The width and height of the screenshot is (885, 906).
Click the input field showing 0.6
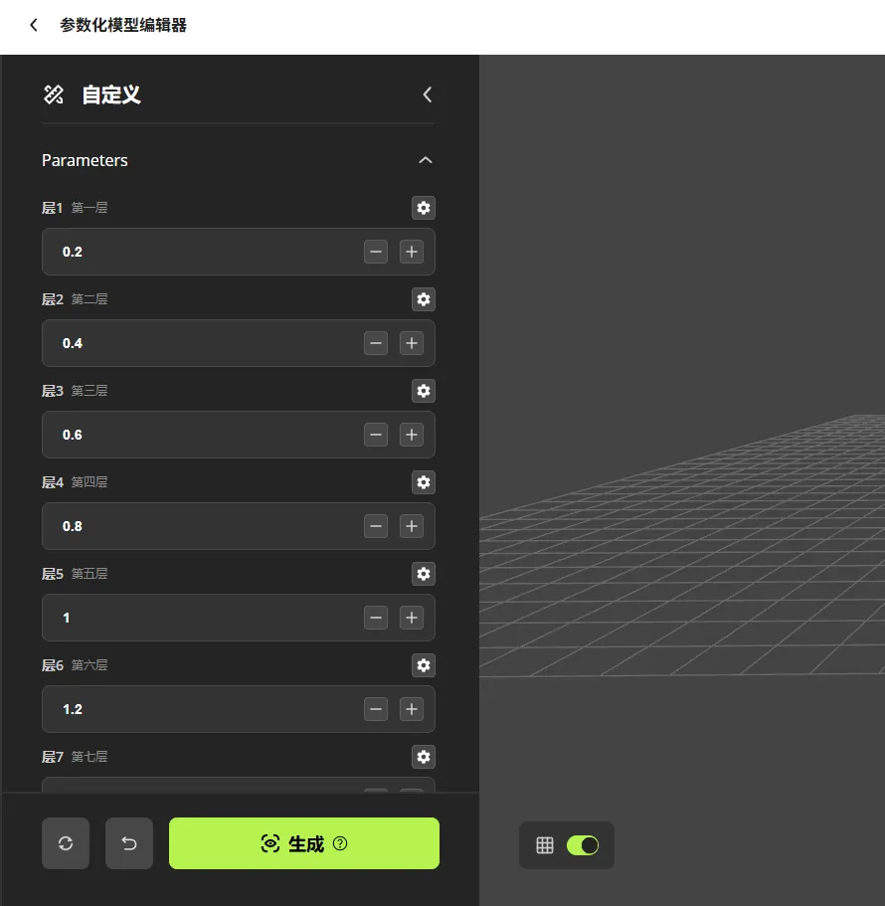click(x=199, y=435)
